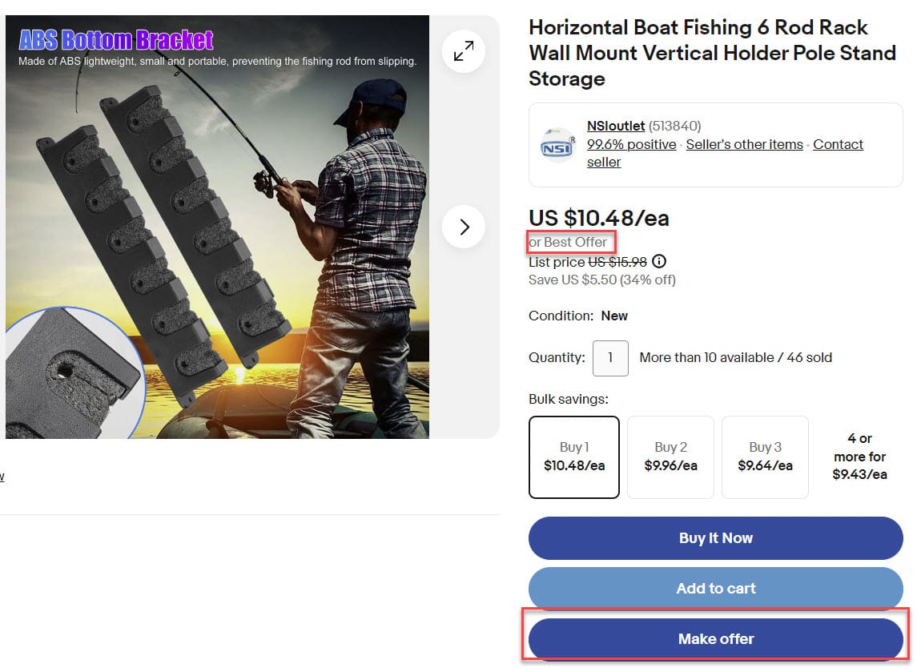Select the Buy 1 bulk savings option
The width and height of the screenshot is (917, 668).
click(573, 457)
